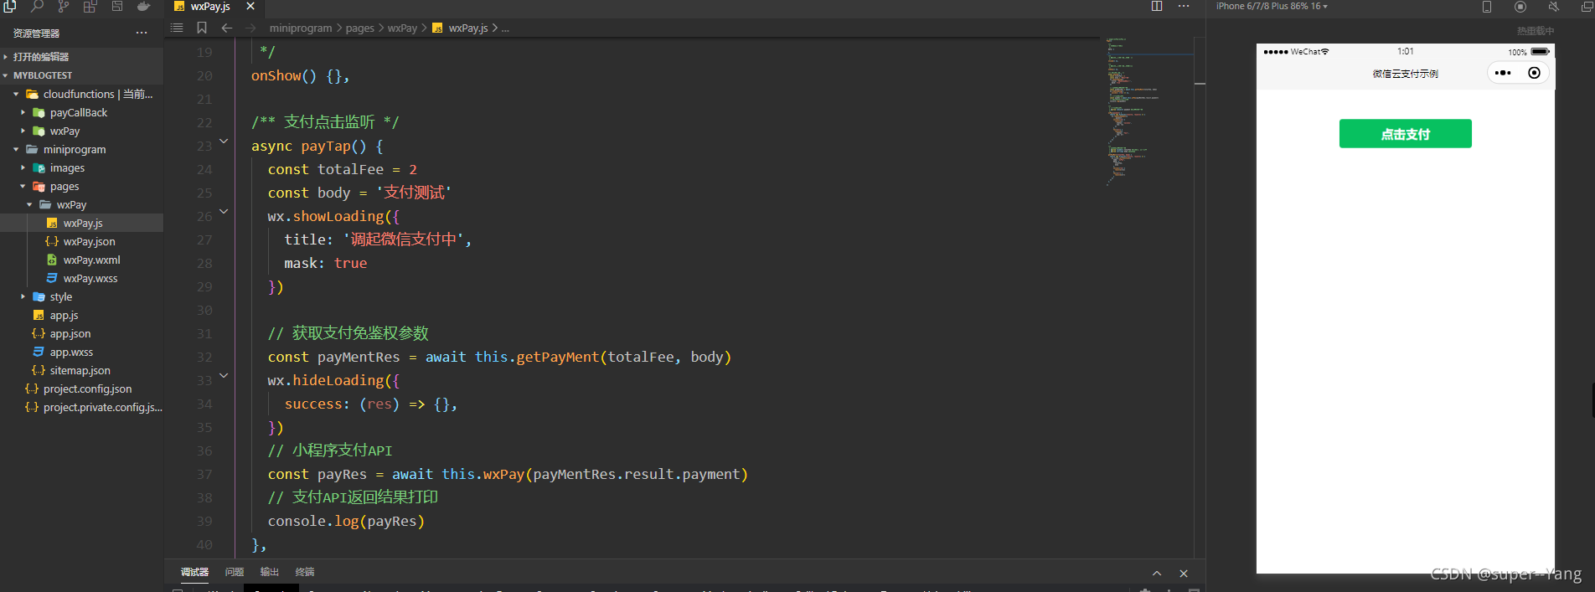
Task: Open more actions in the Explorer header
Action: (x=142, y=33)
